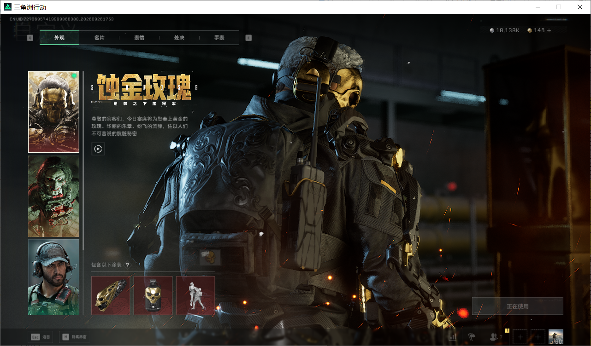Select the gold skull skin thumbnail

tap(53, 112)
